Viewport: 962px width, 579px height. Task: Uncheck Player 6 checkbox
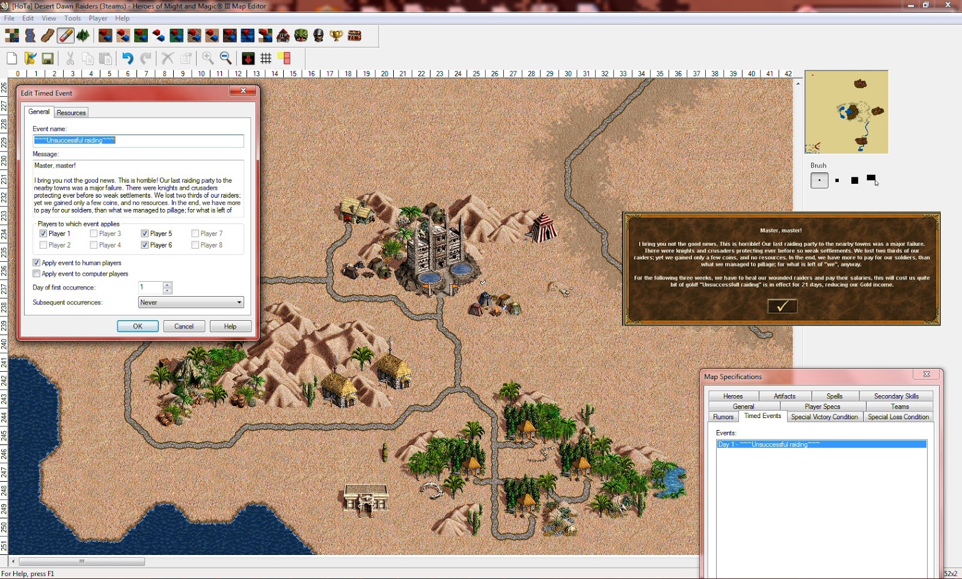click(145, 245)
